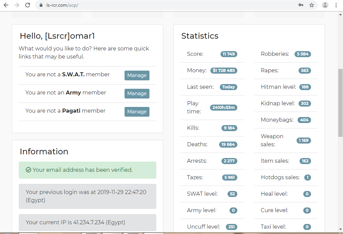Click the Weapon sales label

272,140
